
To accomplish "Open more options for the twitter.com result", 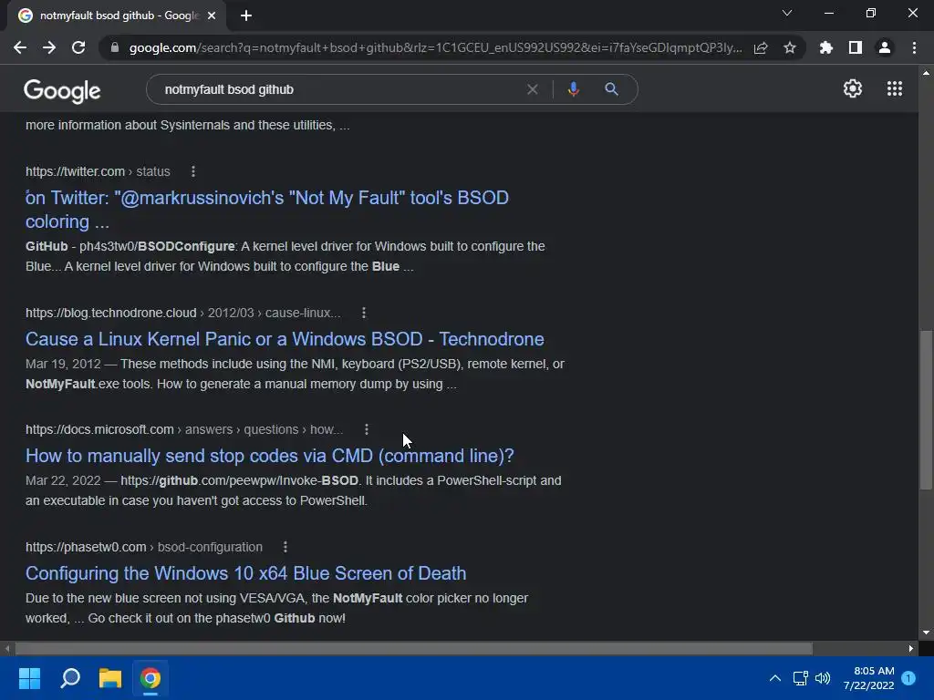I will [193, 171].
